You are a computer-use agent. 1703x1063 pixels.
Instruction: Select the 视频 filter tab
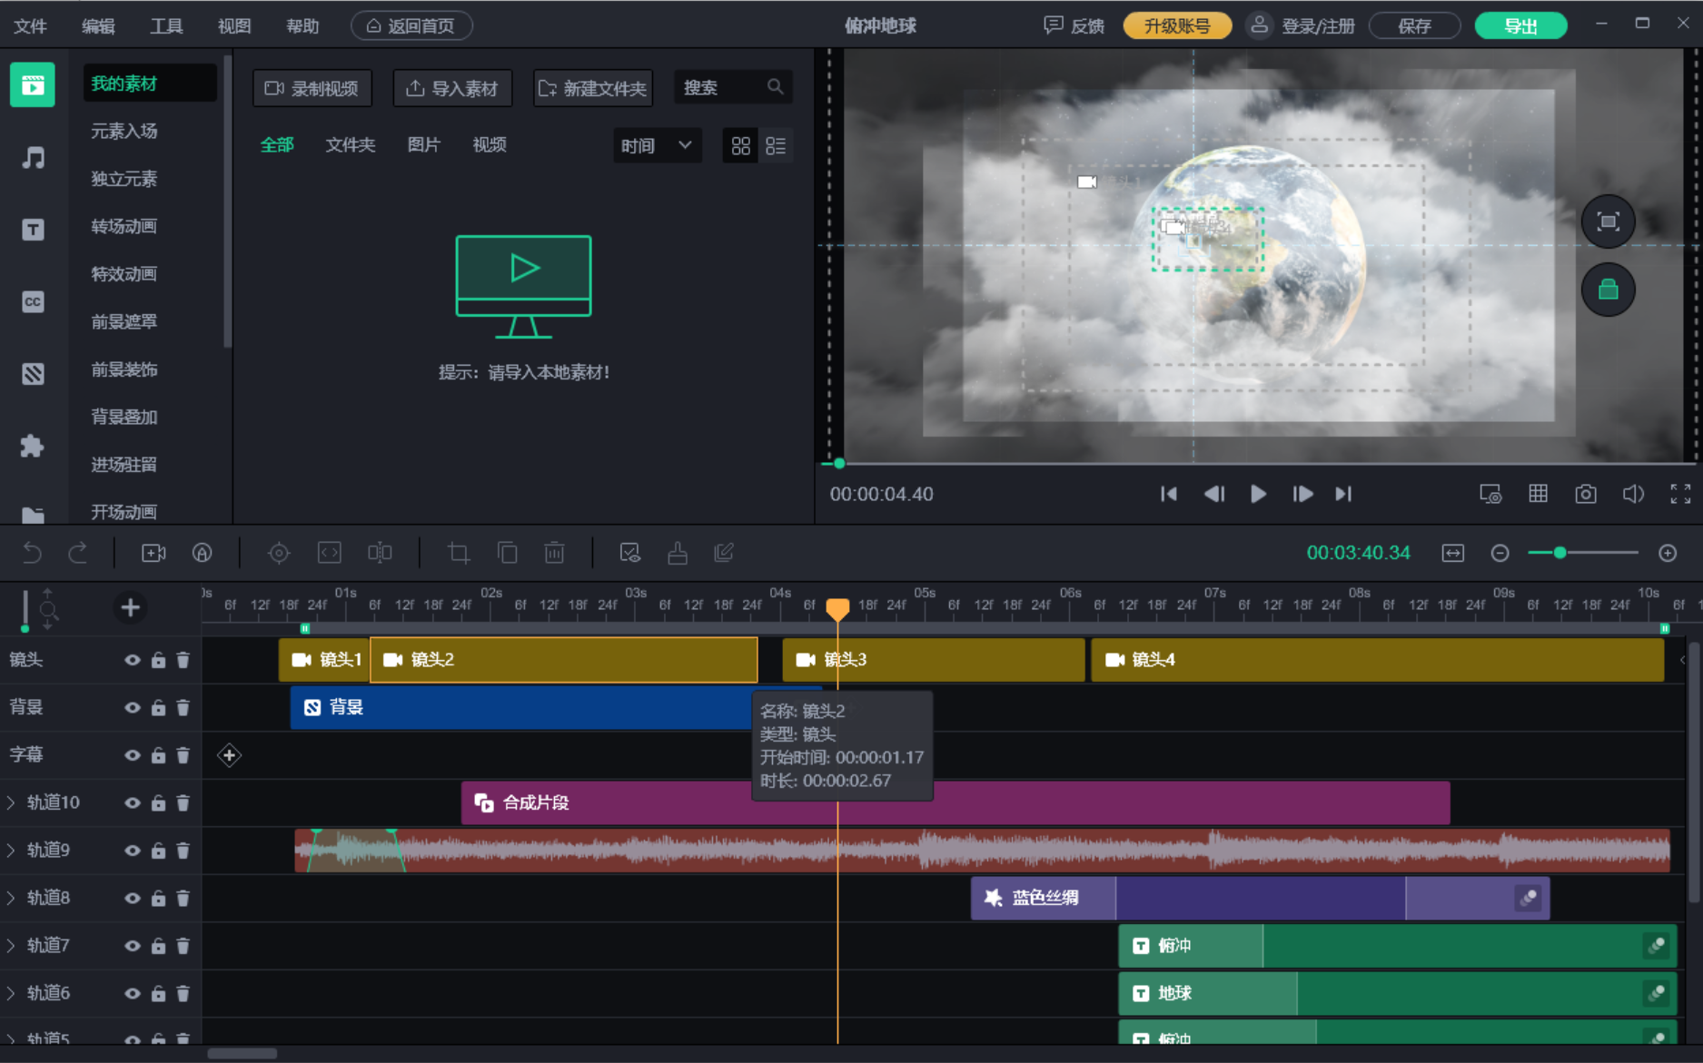coord(490,145)
